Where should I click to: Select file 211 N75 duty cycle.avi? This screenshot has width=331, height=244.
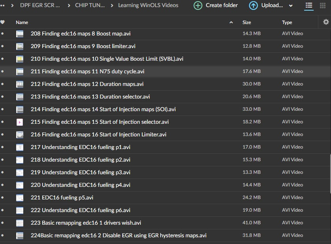pyautogui.click(x=88, y=72)
